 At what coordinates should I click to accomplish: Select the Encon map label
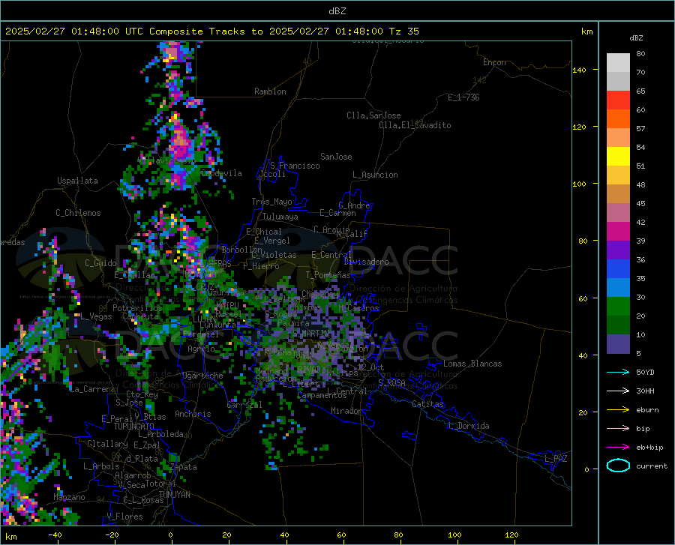494,62
